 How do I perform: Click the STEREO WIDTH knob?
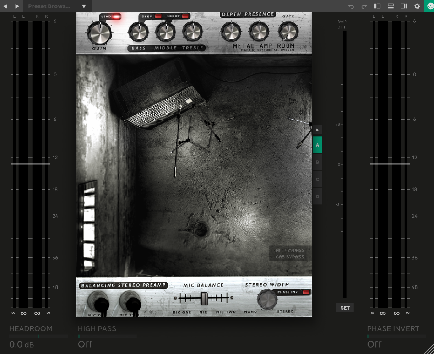[x=267, y=300]
